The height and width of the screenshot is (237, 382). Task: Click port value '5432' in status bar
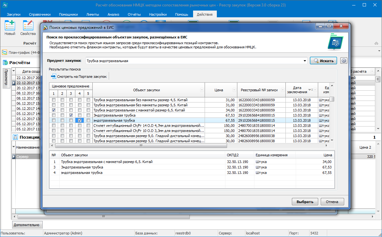tap(314, 233)
